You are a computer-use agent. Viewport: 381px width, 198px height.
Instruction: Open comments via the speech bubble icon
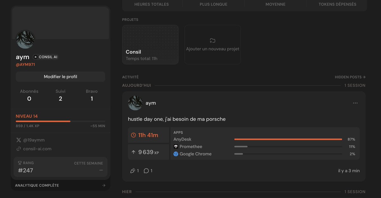pyautogui.click(x=146, y=171)
